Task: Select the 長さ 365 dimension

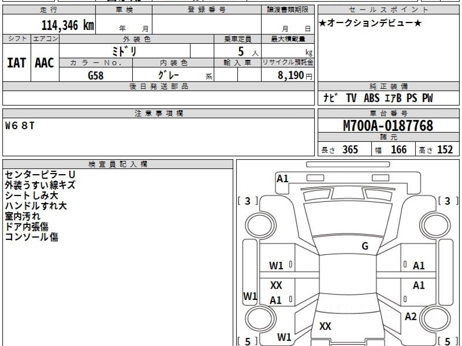Action: click(x=340, y=150)
